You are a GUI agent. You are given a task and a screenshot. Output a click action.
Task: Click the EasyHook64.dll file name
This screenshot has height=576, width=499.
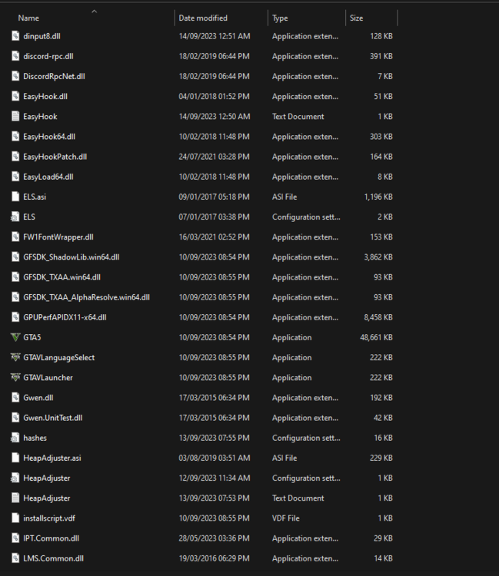[x=49, y=137]
